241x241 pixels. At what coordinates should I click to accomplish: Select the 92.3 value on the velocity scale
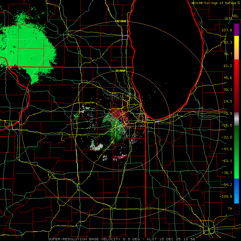[x=228, y=42]
